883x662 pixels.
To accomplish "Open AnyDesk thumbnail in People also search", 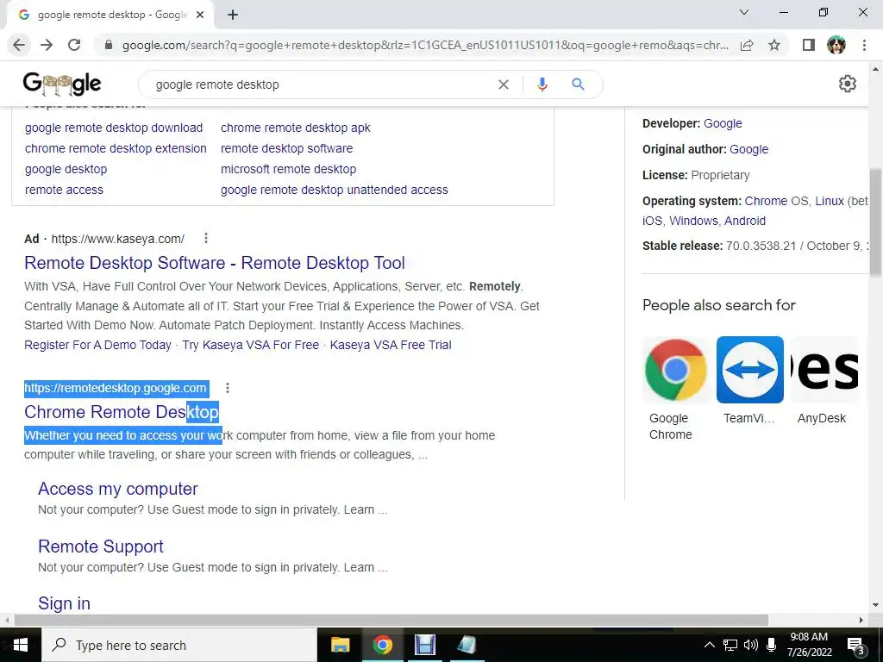I will [x=824, y=370].
